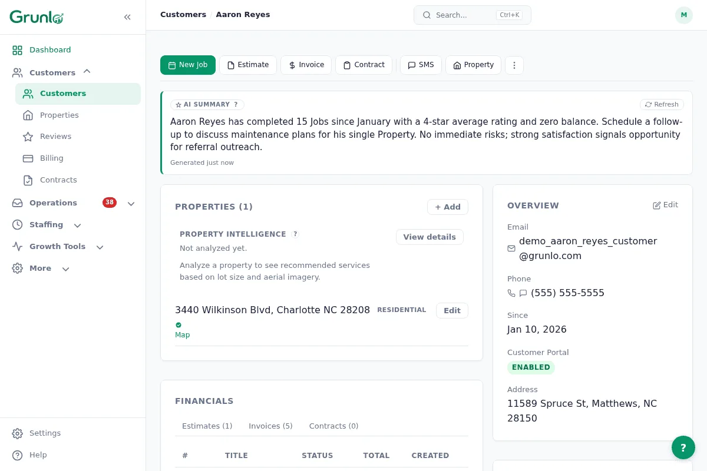
Task: Click the Operations 38 notification badge
Action: [x=110, y=203]
